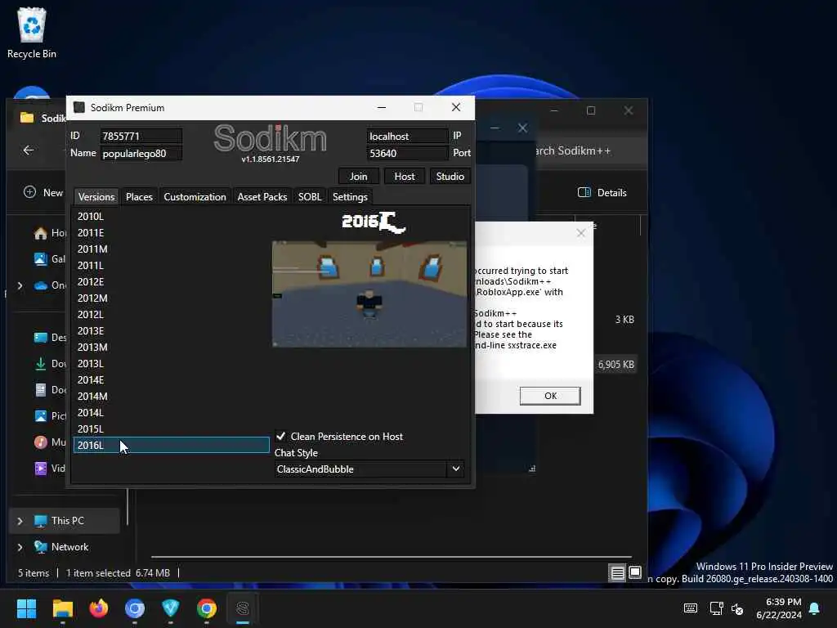Switch to the Versions tab
This screenshot has width=837, height=628.
coord(96,197)
